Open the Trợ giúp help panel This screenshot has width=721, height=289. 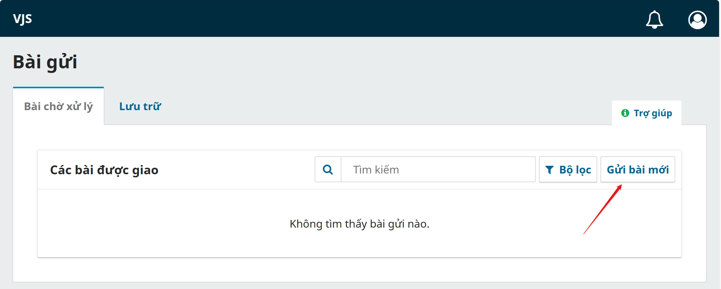click(646, 113)
